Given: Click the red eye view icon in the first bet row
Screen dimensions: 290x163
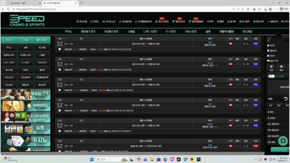Looking at the screenshot, I should [x=231, y=44].
